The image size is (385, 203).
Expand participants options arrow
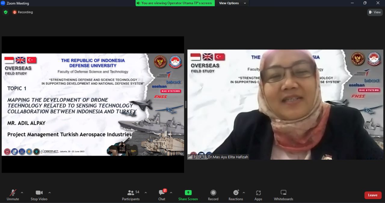point(146,193)
